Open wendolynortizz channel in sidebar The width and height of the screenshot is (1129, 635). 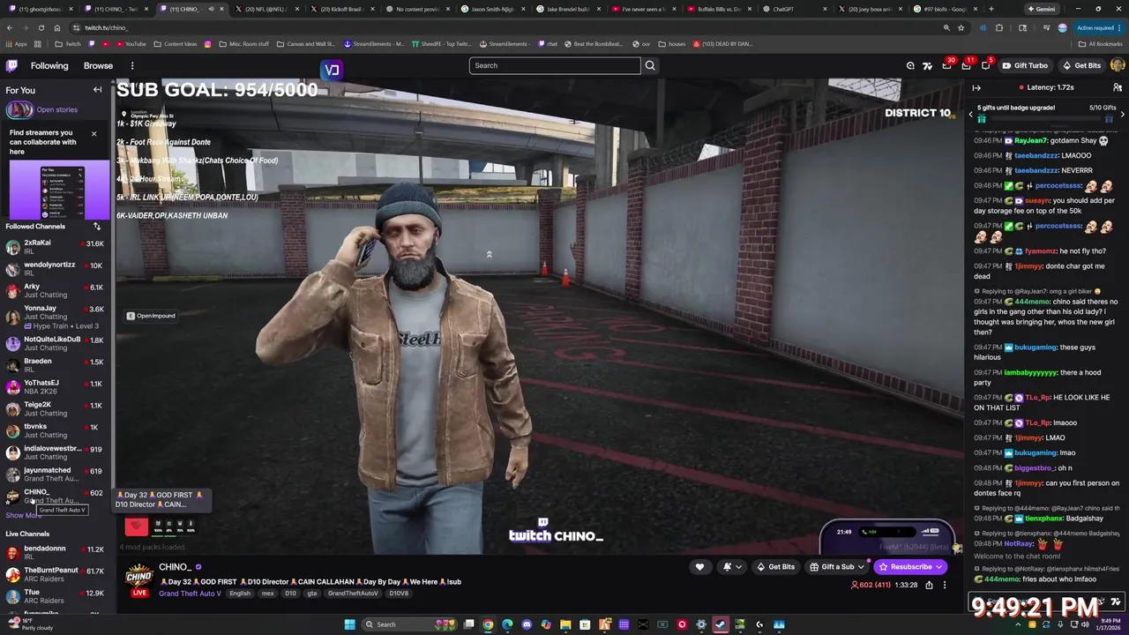[55, 269]
